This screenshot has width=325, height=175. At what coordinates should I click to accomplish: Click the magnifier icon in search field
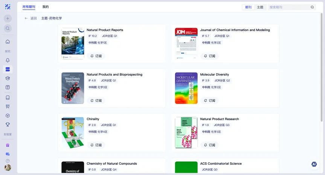pos(312,7)
